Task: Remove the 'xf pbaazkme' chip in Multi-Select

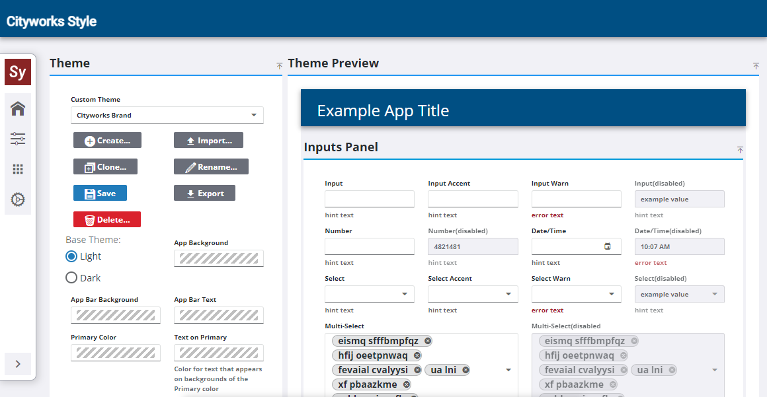Action: 407,384
